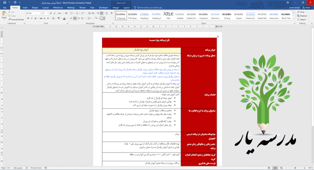Click the Tell me search field
The width and height of the screenshot is (314, 170).
[150, 7]
